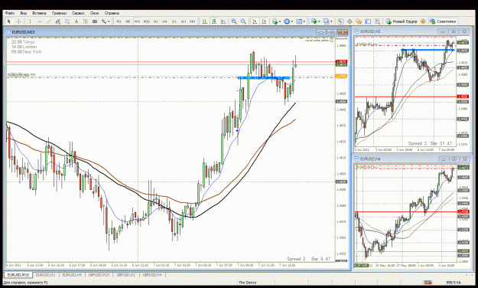Expand the indicators dropdown arrow

point(280,21)
